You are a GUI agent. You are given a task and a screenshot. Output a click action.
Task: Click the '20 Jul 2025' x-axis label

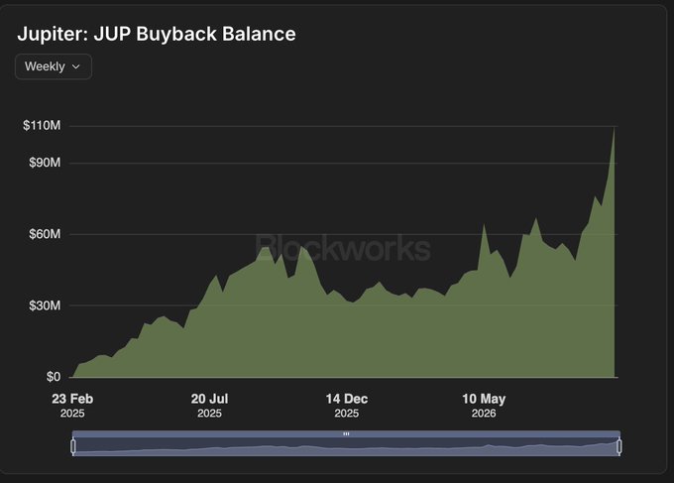coord(209,406)
